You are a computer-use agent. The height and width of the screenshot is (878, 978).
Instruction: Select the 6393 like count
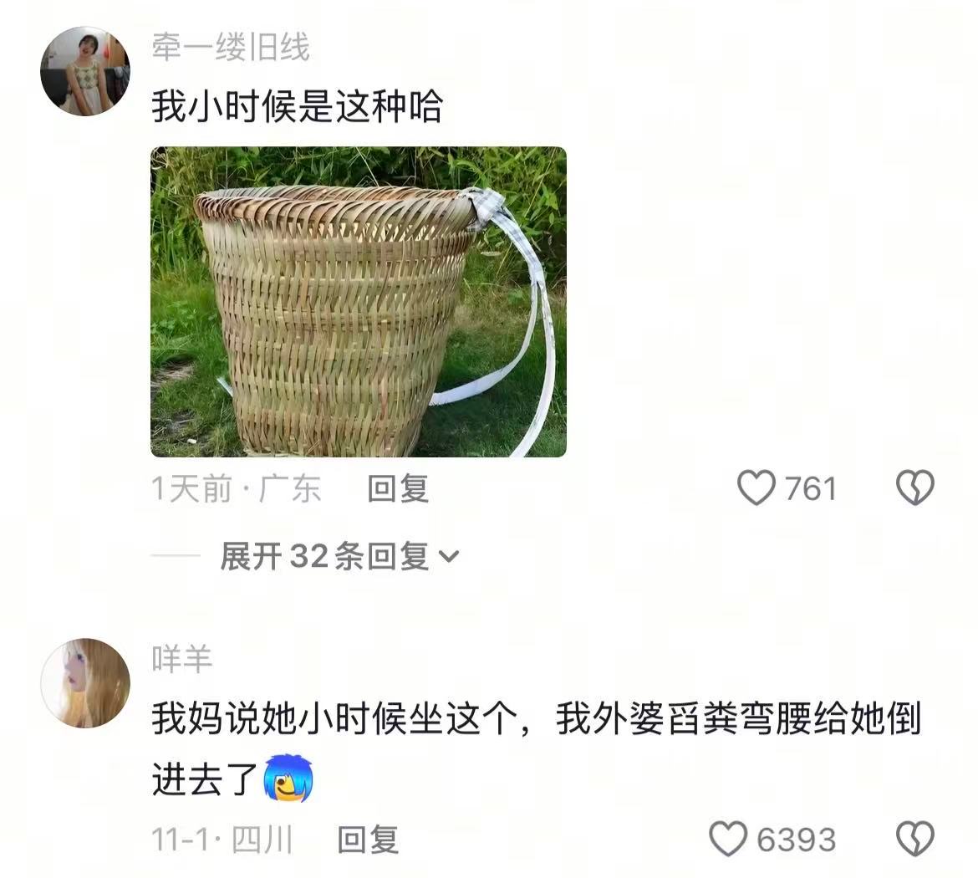(796, 839)
